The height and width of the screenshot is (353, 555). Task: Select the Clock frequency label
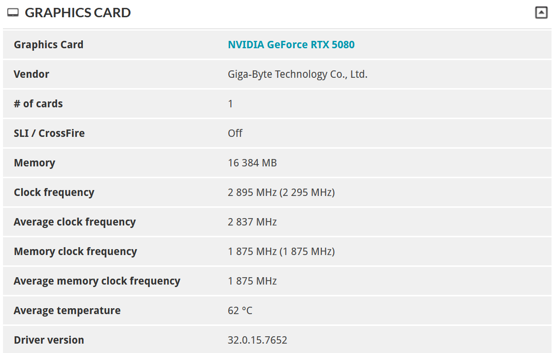pyautogui.click(x=54, y=193)
